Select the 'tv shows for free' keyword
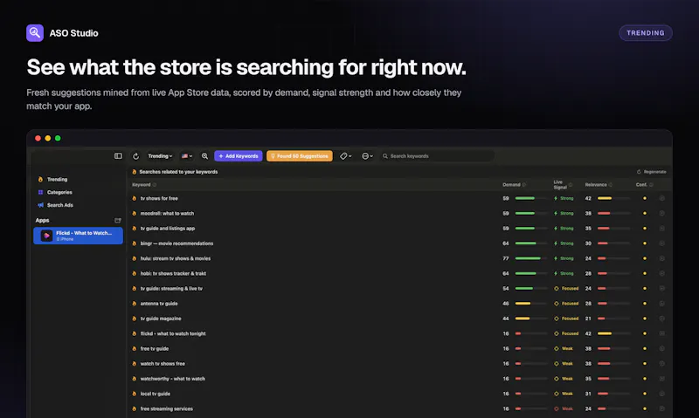Viewport: 699px width, 418px height. tap(159, 199)
